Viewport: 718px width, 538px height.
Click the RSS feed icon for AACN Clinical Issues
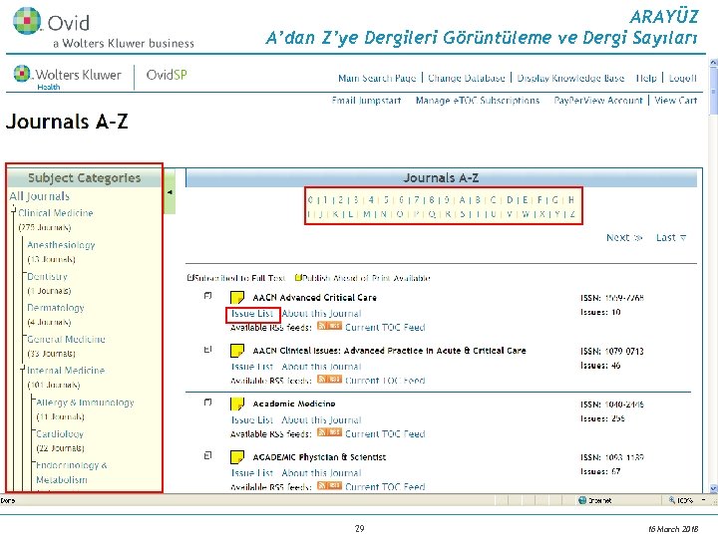329,380
